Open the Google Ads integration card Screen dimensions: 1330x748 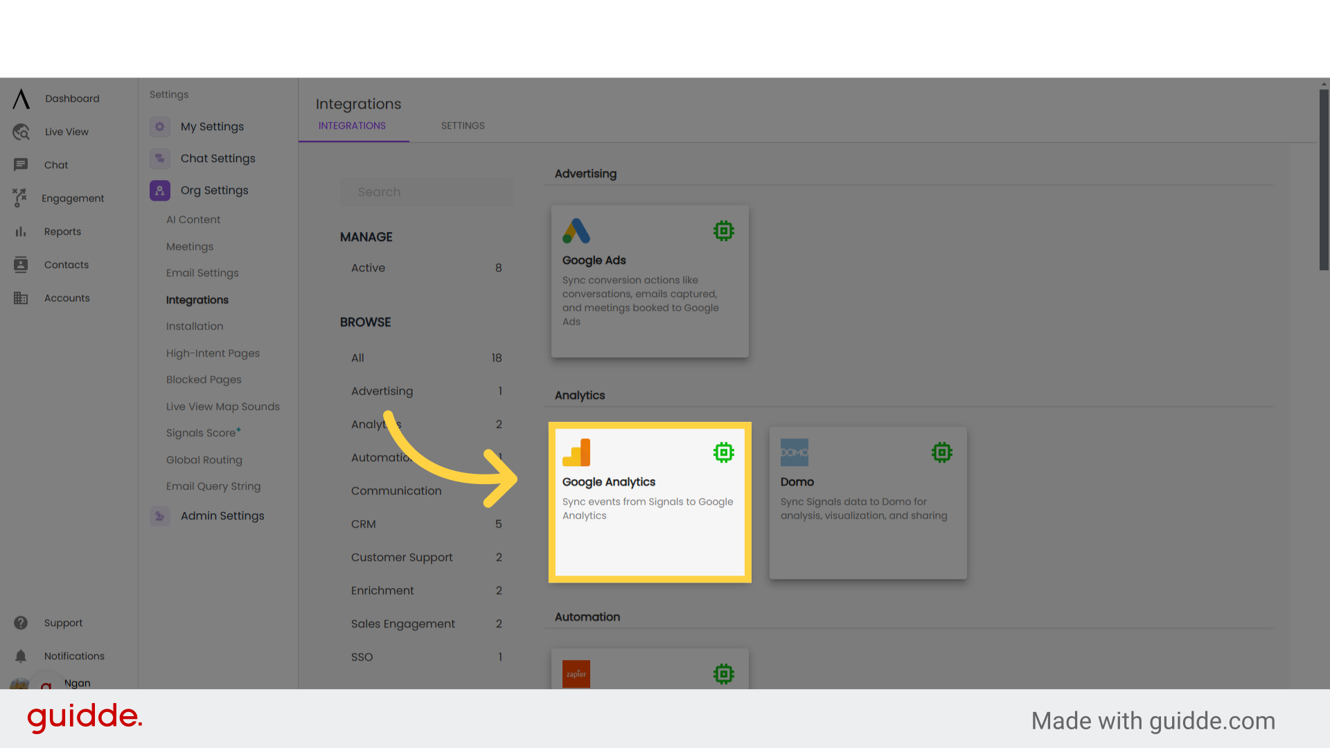pos(650,281)
